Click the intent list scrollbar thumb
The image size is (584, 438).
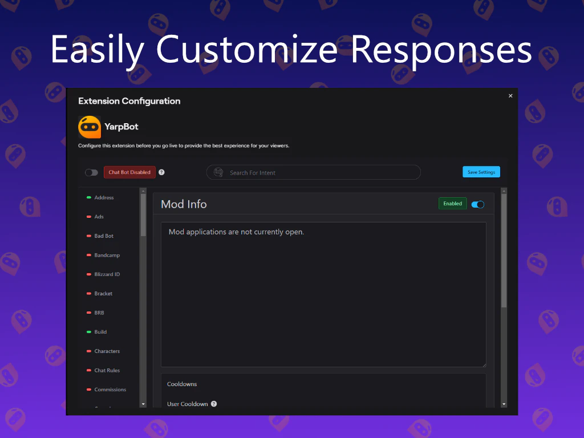[143, 215]
